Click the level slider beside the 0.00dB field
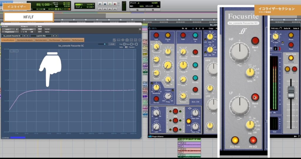The height and width of the screenshot is (159, 301). [x=103, y=44]
